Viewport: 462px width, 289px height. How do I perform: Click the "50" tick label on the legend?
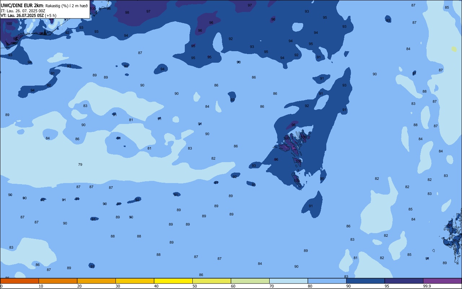[195, 286]
